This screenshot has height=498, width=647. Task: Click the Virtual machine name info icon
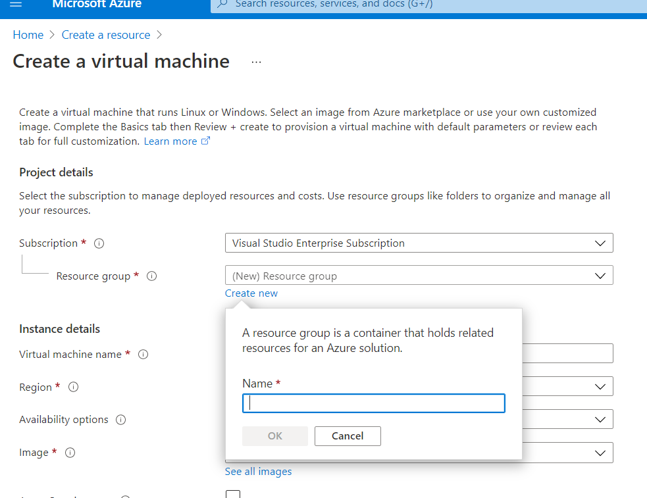[143, 354]
